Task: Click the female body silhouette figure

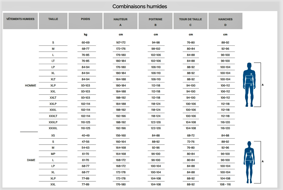Action: click(249, 162)
